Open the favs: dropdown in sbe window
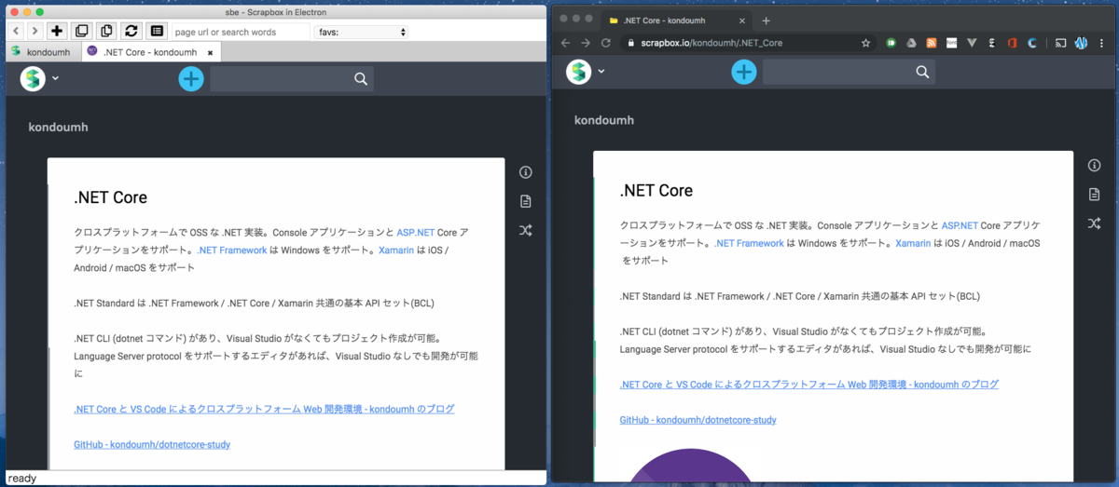 pos(362,32)
